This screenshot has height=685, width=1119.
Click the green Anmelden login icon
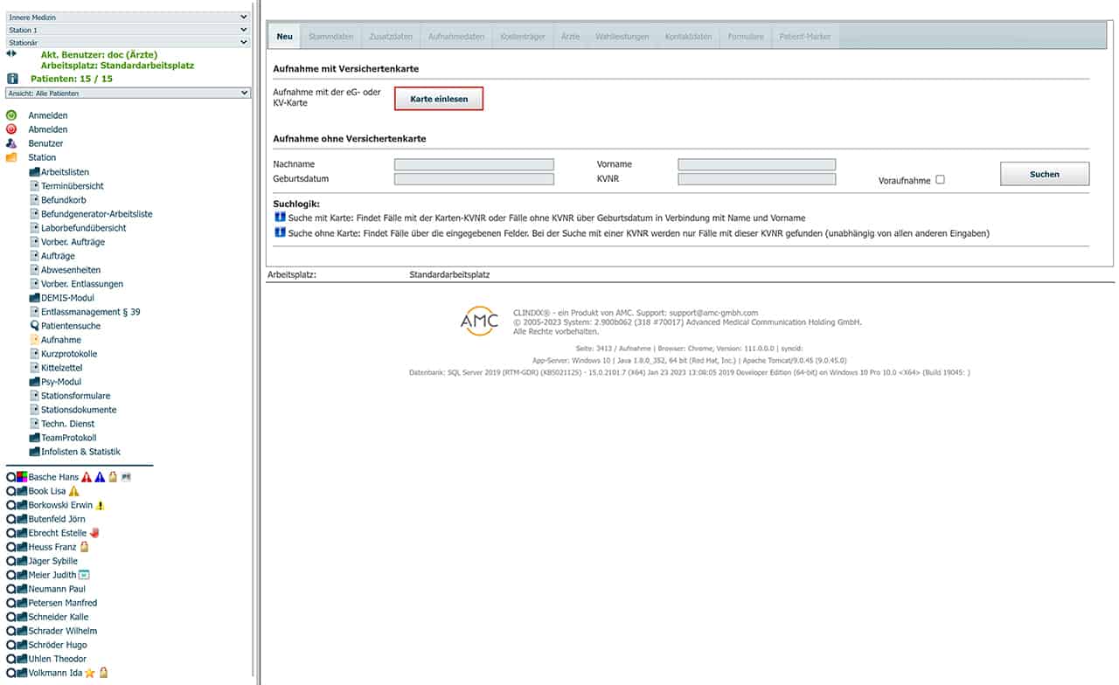(x=11, y=115)
